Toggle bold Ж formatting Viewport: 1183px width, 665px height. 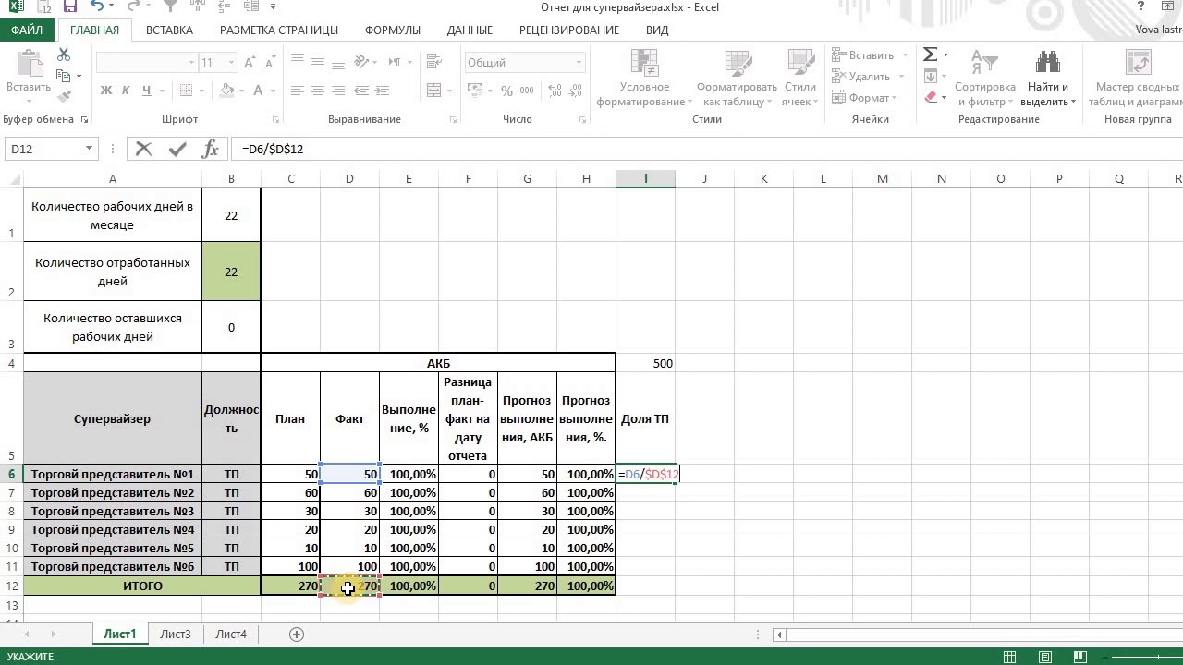click(105, 91)
